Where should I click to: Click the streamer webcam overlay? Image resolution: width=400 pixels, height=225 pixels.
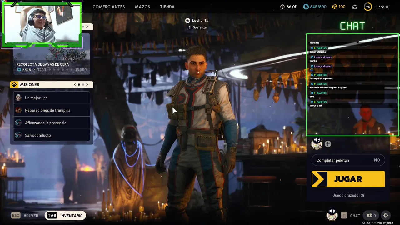click(42, 25)
